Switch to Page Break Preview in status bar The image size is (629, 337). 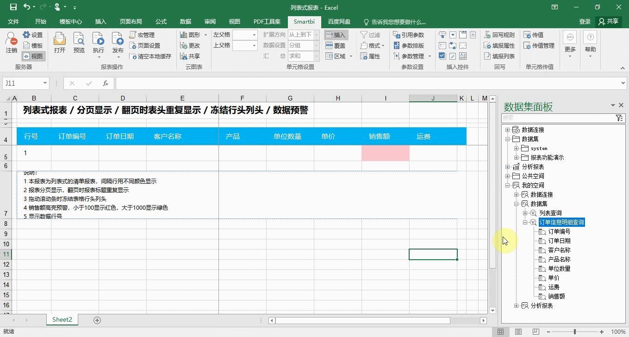coord(536,331)
